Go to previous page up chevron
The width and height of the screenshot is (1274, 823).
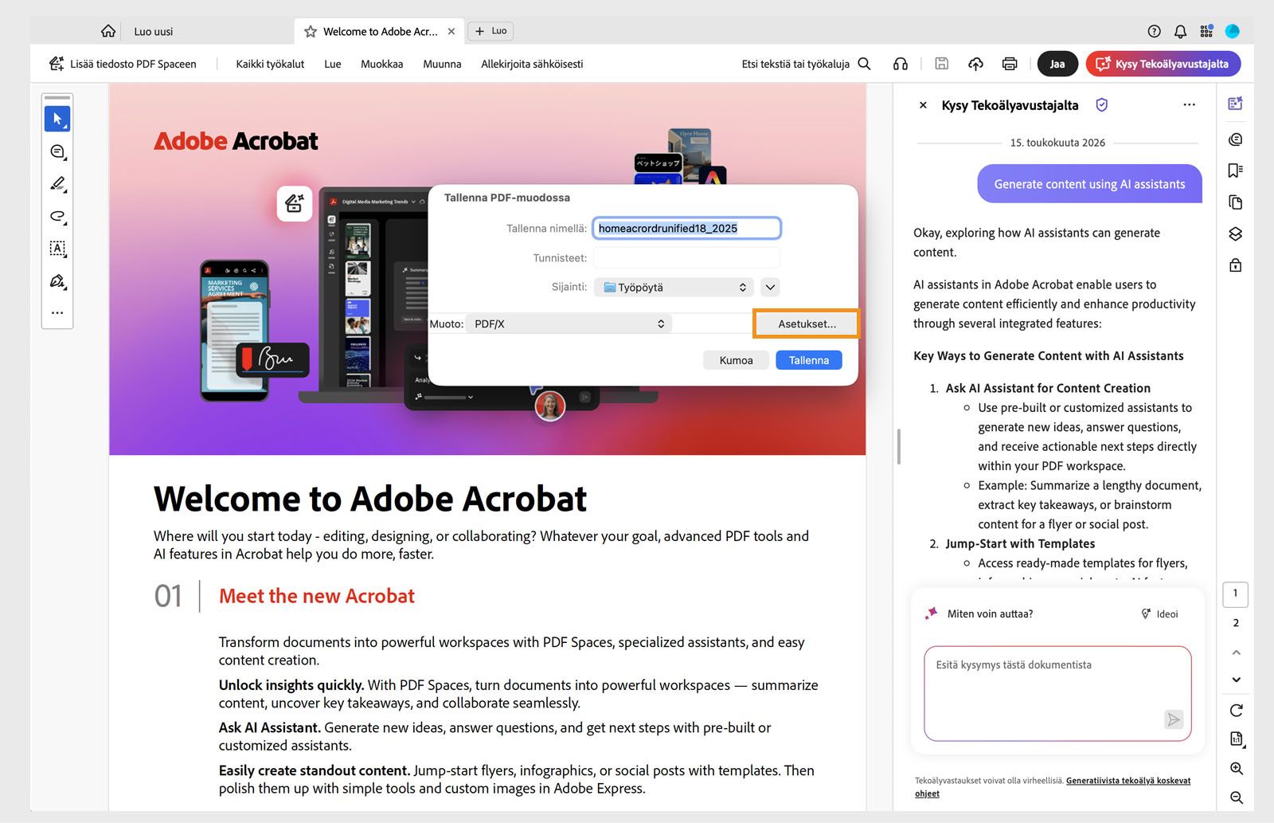(x=1236, y=653)
